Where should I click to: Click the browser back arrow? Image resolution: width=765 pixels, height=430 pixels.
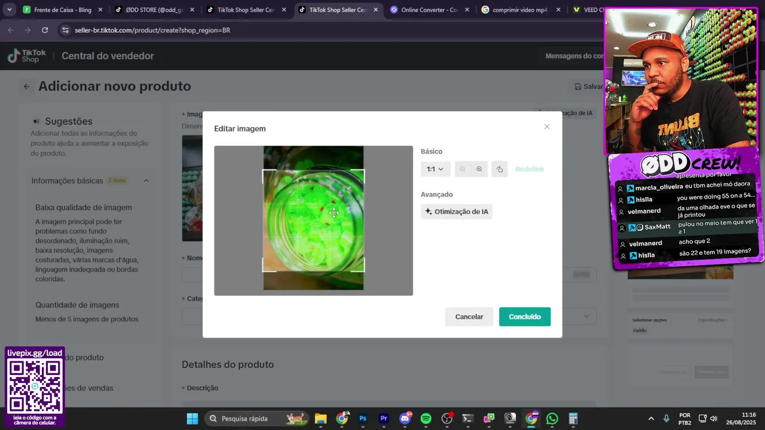pos(11,30)
